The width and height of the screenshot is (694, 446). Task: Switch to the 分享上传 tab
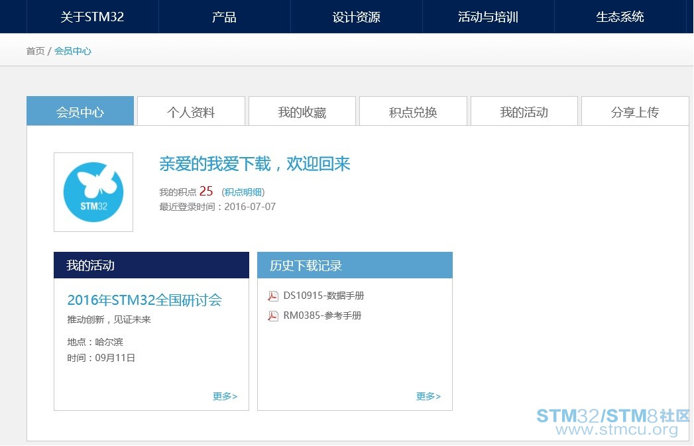pyautogui.click(x=635, y=111)
